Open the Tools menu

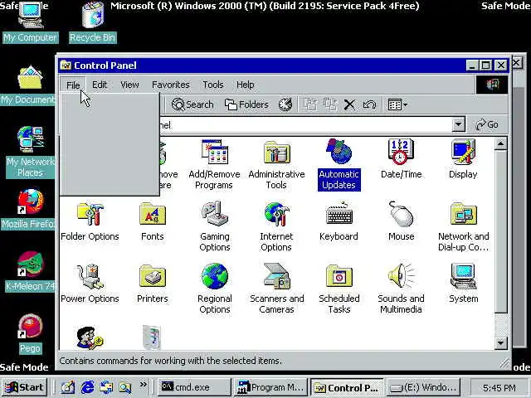pos(213,85)
